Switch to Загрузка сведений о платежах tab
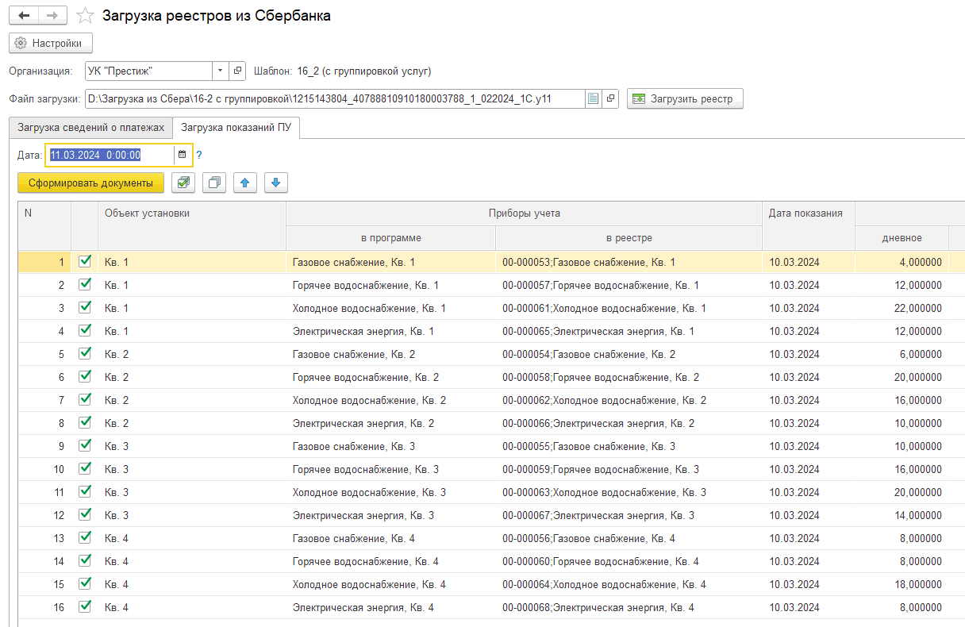The image size is (965, 627). tap(90, 127)
